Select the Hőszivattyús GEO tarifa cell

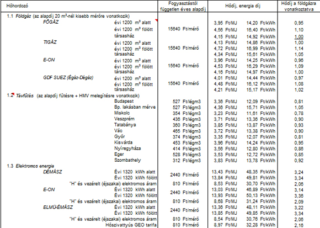[131, 225]
